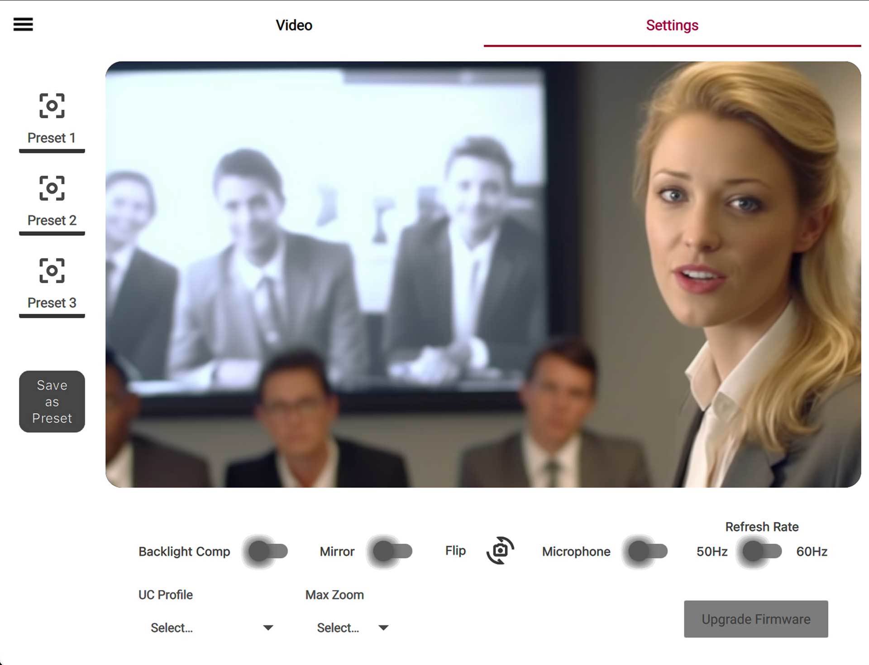Click the Save as Preset button
This screenshot has height=665, width=869.
(52, 401)
